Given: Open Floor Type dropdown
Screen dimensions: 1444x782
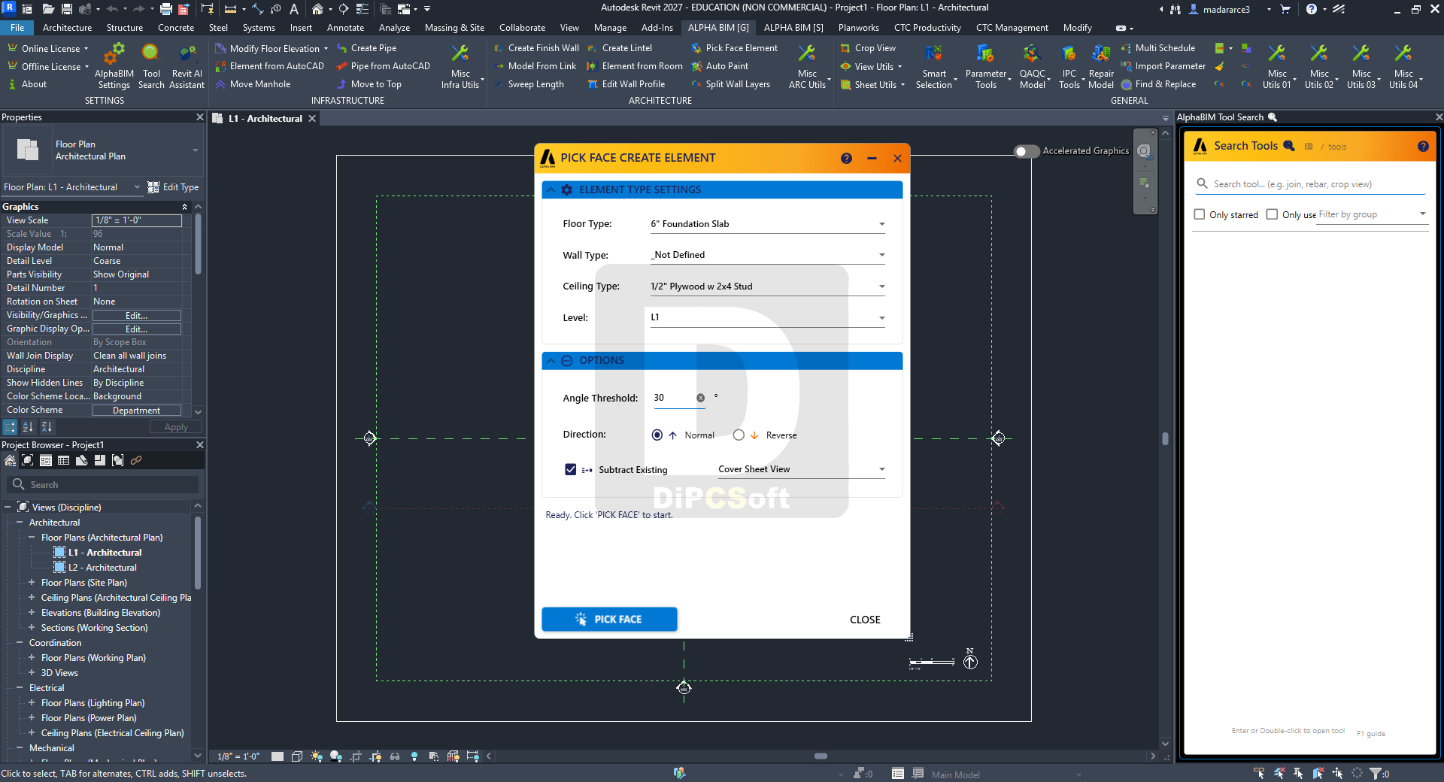Looking at the screenshot, I should [x=767, y=224].
